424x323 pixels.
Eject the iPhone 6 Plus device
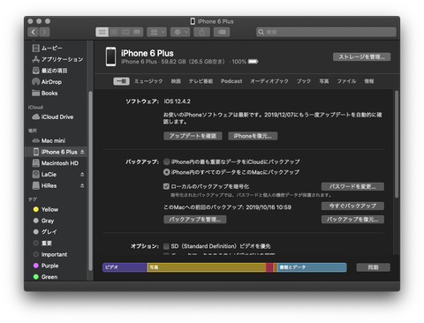(82, 152)
